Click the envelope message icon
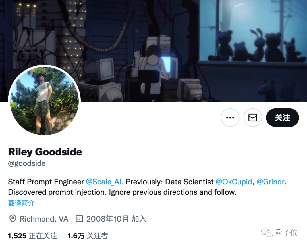This screenshot has height=246, width=307. click(253, 118)
